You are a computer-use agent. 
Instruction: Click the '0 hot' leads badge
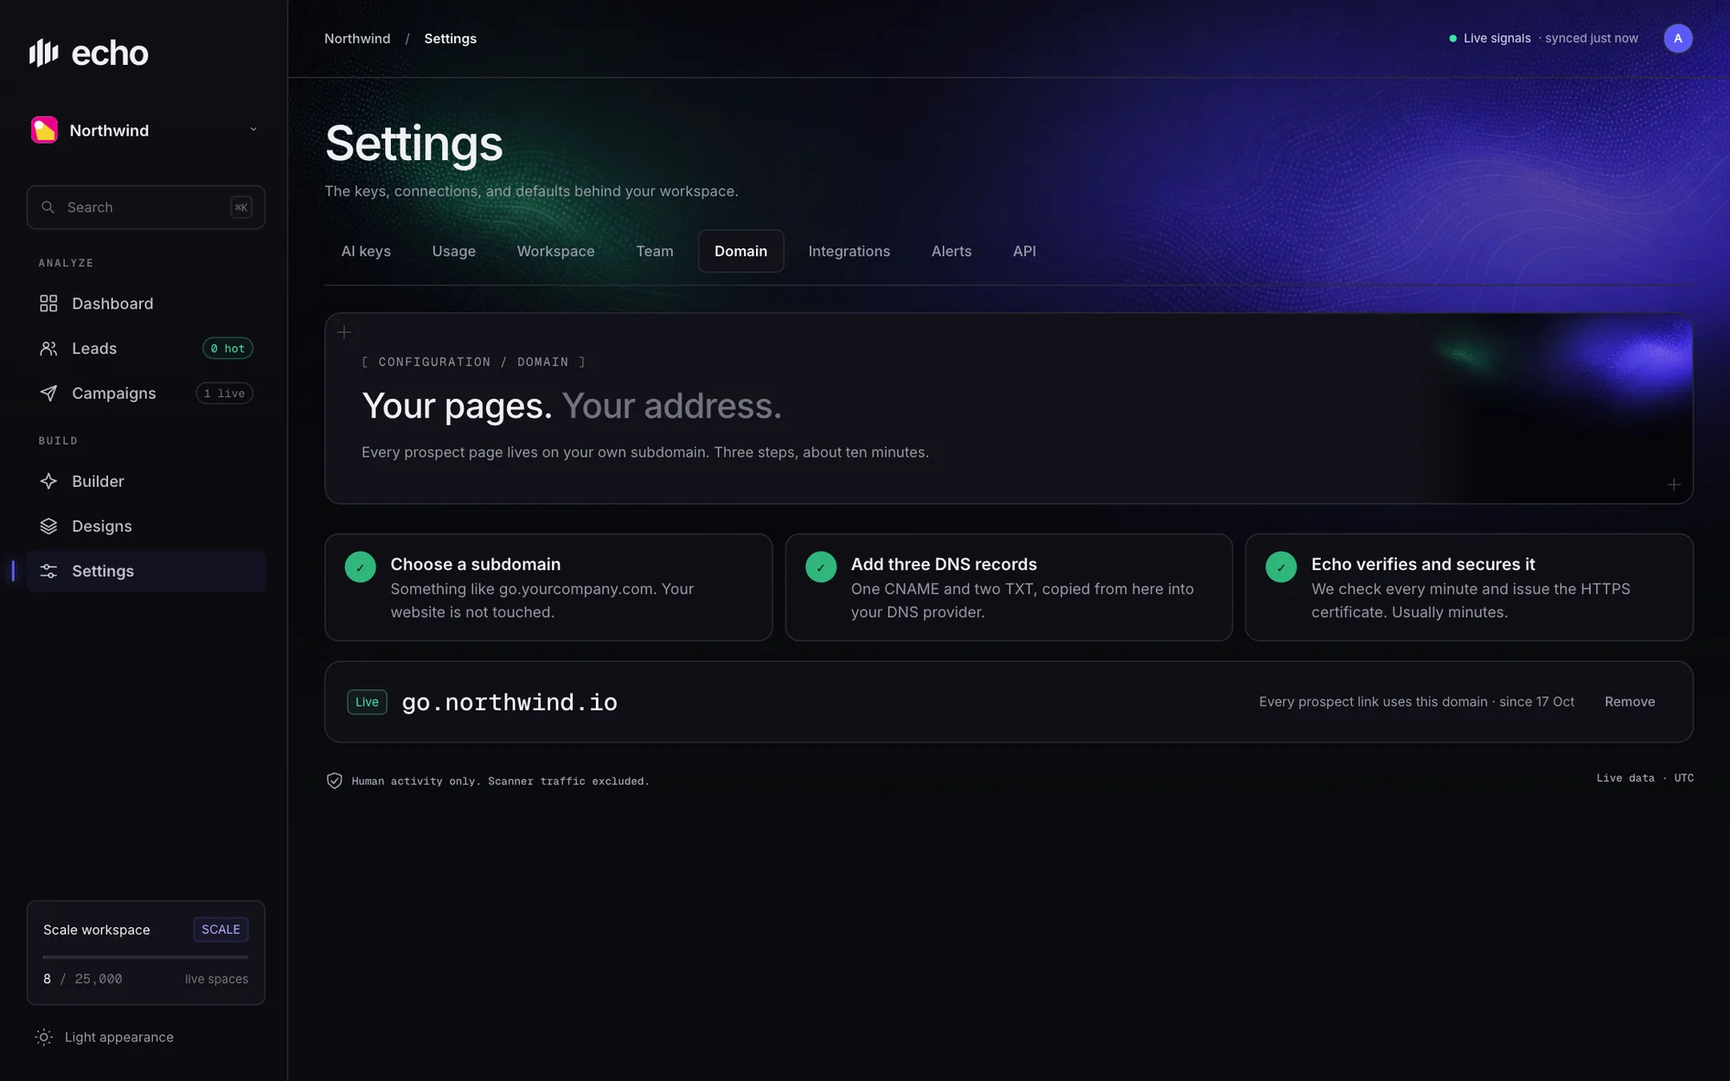(x=227, y=349)
